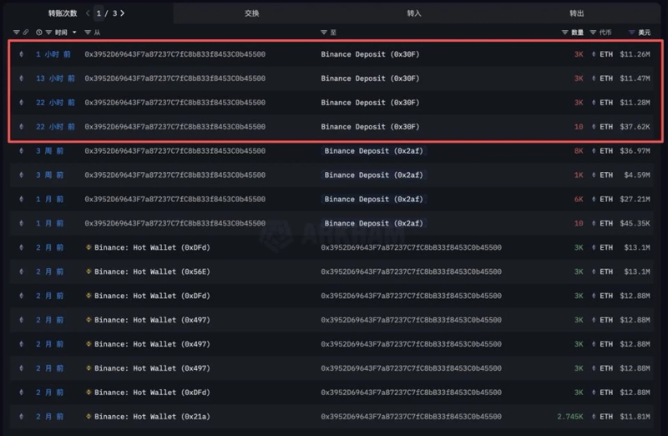This screenshot has height=436, width=668.
Task: Switch to the 交换 tab
Action: (251, 13)
